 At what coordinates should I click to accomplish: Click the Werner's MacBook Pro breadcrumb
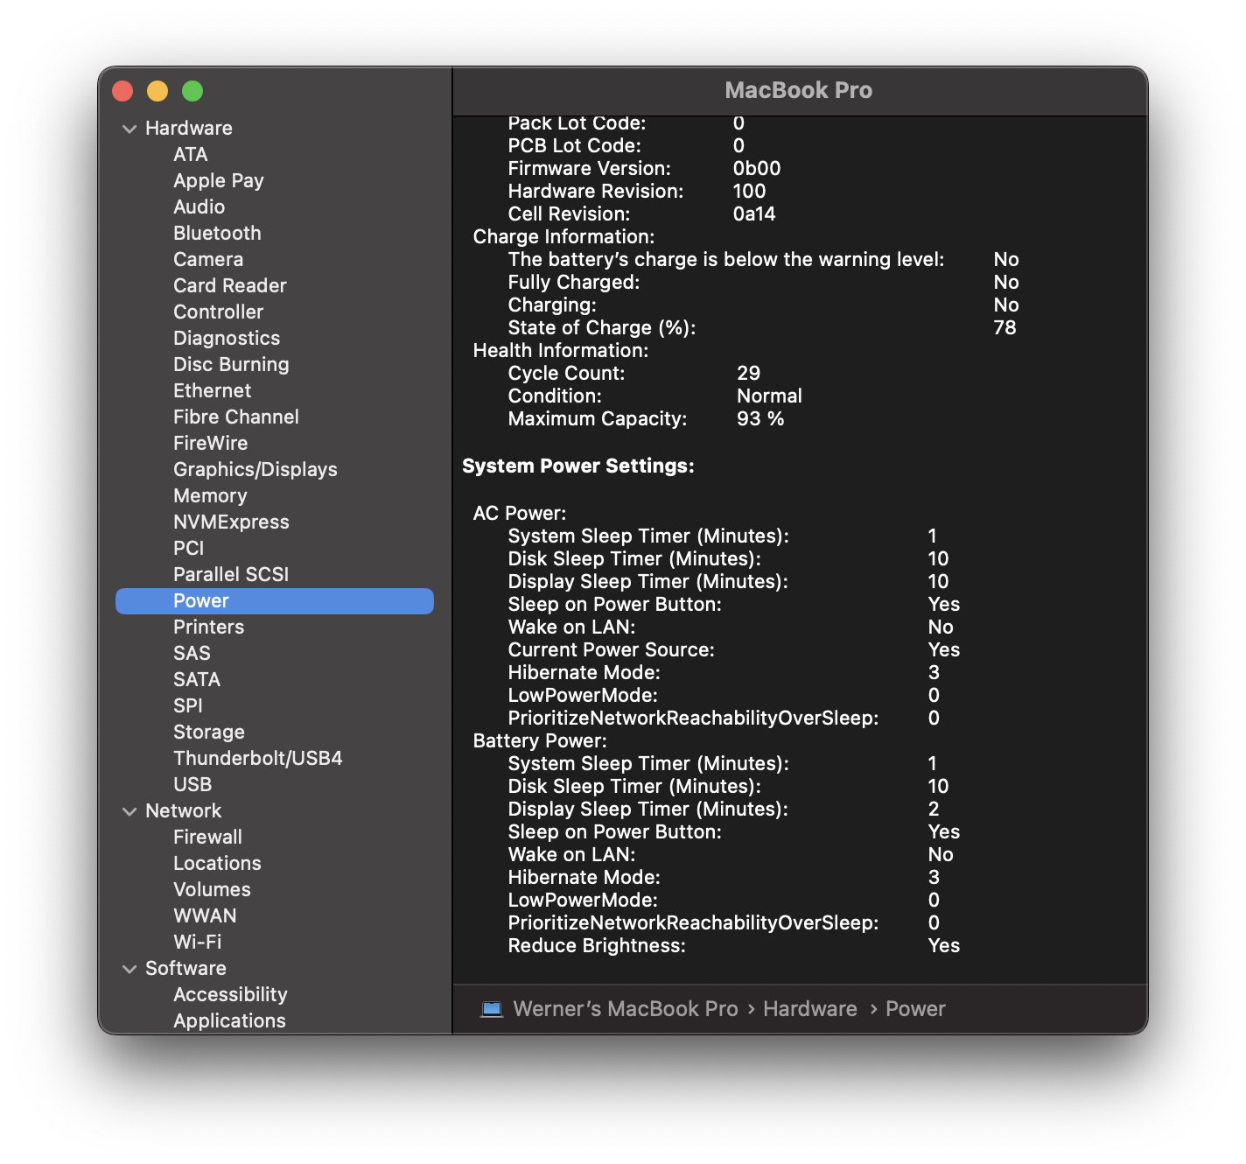tap(625, 1008)
